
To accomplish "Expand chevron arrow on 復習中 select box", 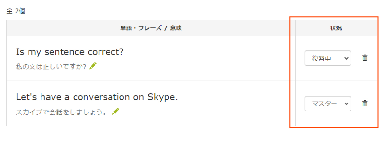I will (346, 58).
